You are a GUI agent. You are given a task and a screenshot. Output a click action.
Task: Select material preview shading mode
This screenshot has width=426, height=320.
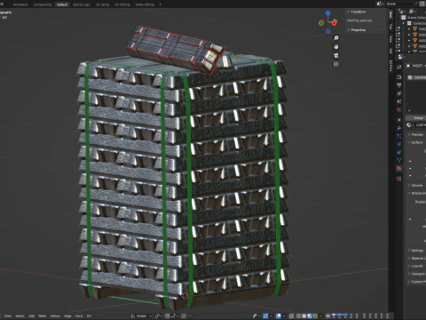coord(310,316)
